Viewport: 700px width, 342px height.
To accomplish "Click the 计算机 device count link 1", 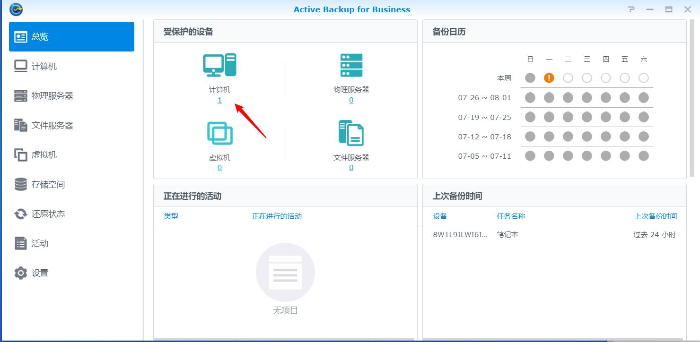I will 219,100.
